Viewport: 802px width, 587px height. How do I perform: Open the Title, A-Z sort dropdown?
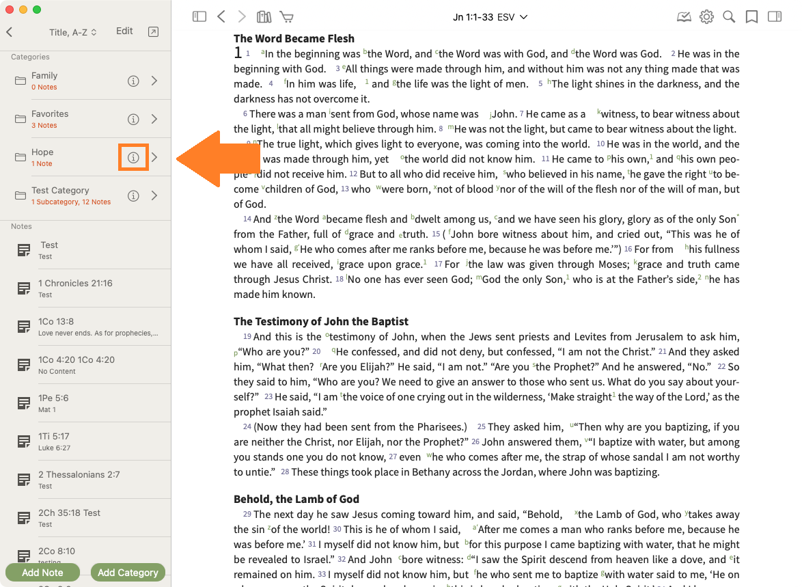click(x=73, y=32)
